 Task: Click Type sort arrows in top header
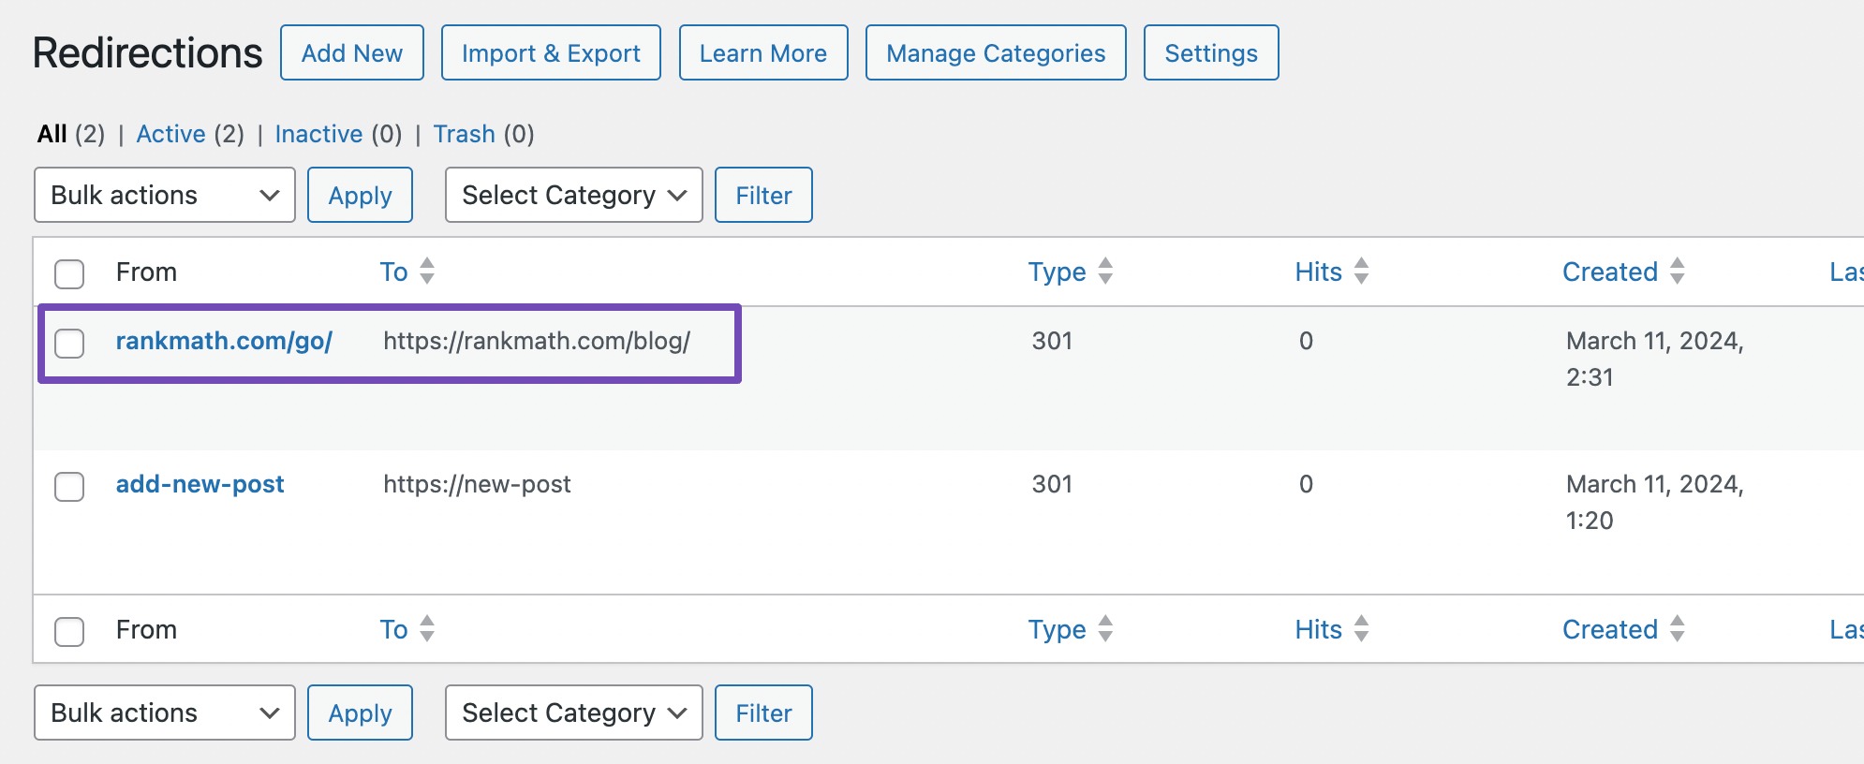[1105, 272]
